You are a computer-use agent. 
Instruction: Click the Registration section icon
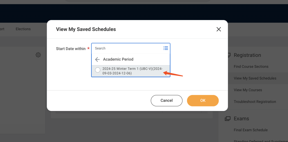[x=229, y=55]
